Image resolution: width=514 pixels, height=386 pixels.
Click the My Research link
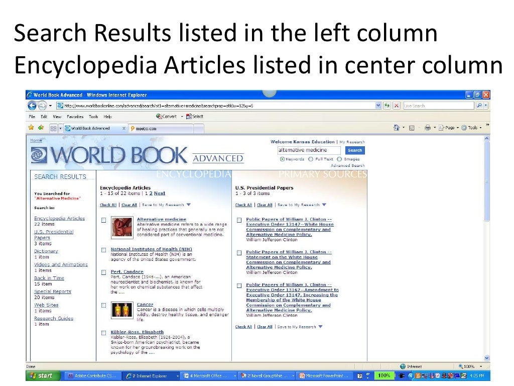[x=352, y=142]
